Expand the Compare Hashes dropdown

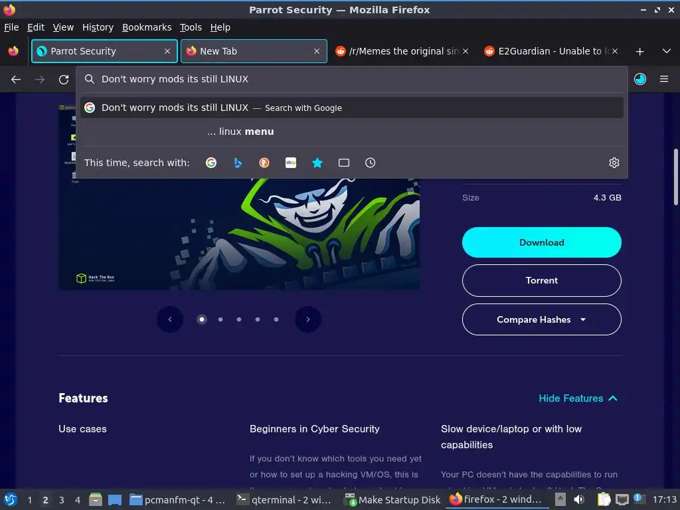click(x=542, y=319)
